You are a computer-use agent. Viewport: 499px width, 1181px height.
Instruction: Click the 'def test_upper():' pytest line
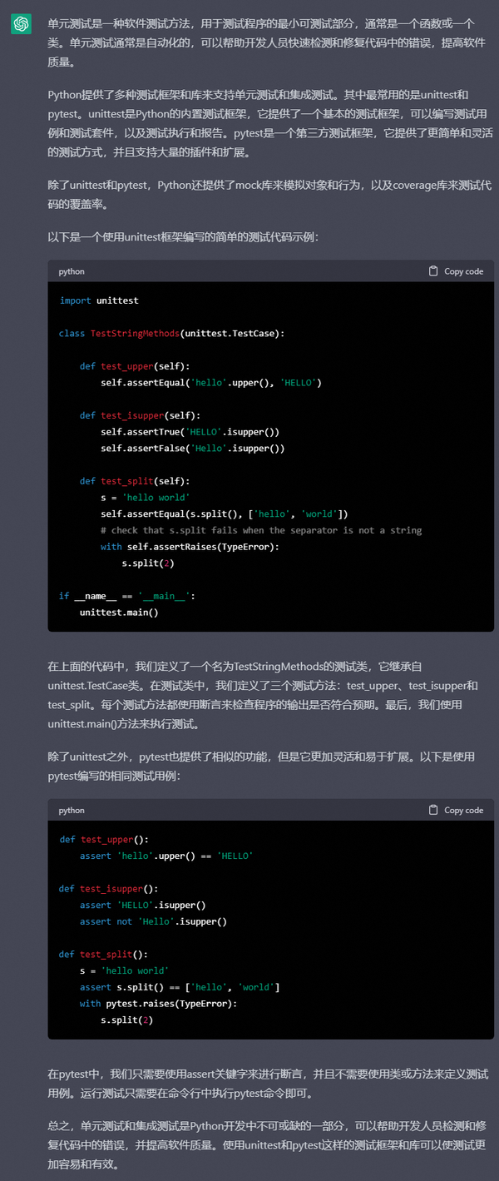pos(104,840)
